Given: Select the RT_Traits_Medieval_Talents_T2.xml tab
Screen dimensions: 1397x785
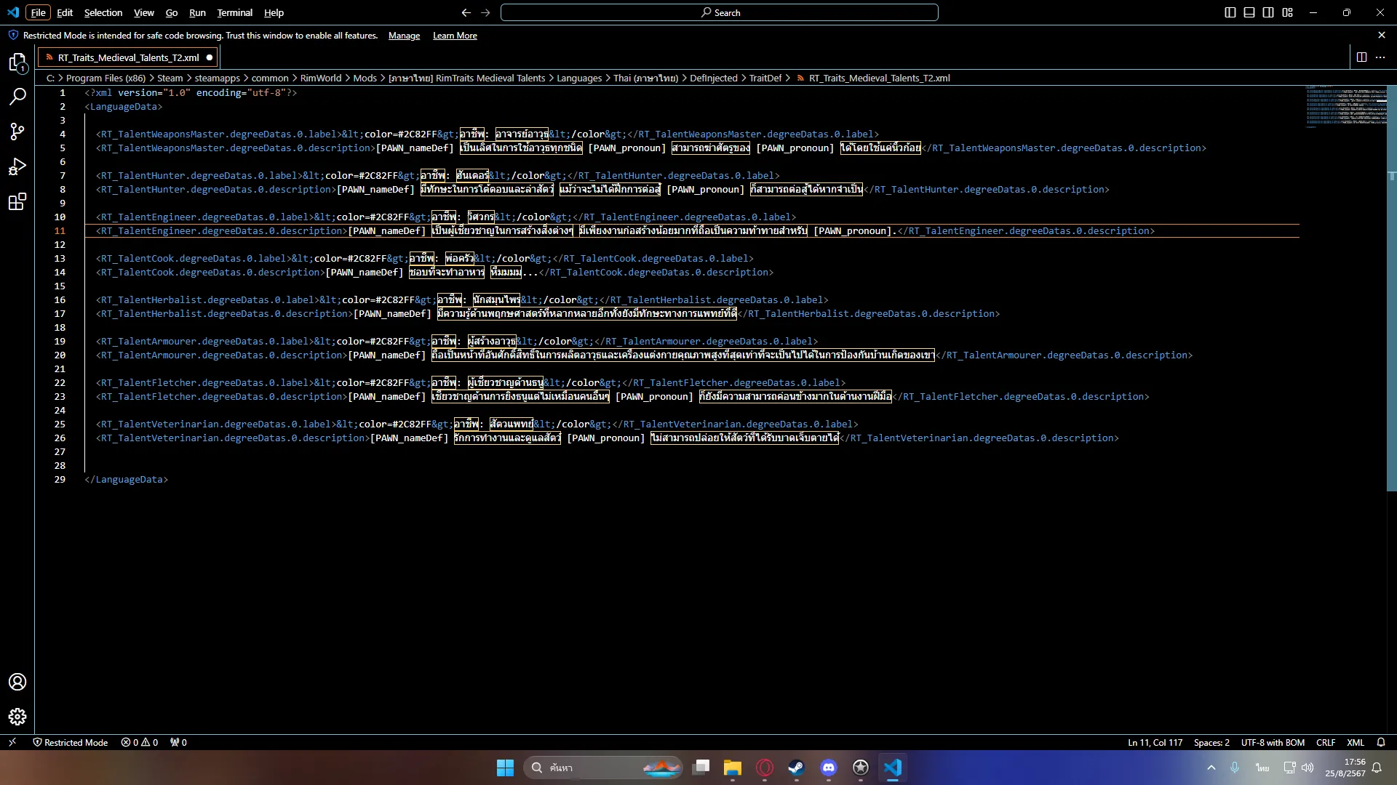Looking at the screenshot, I should click(128, 57).
